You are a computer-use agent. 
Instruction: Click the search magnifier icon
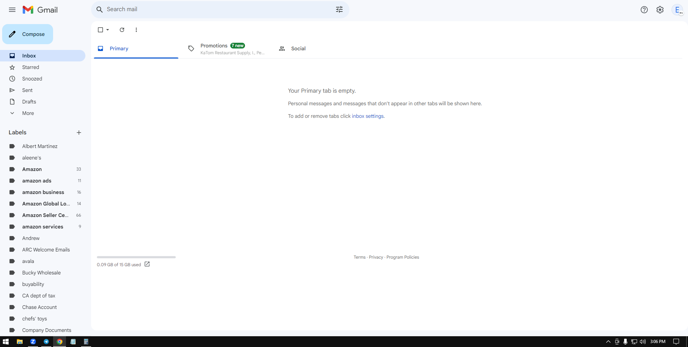click(99, 9)
